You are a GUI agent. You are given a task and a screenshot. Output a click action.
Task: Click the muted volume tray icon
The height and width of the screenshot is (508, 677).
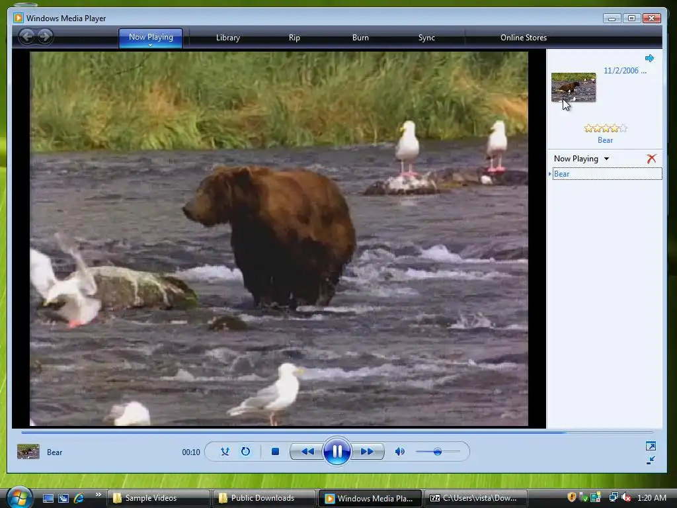(626, 497)
